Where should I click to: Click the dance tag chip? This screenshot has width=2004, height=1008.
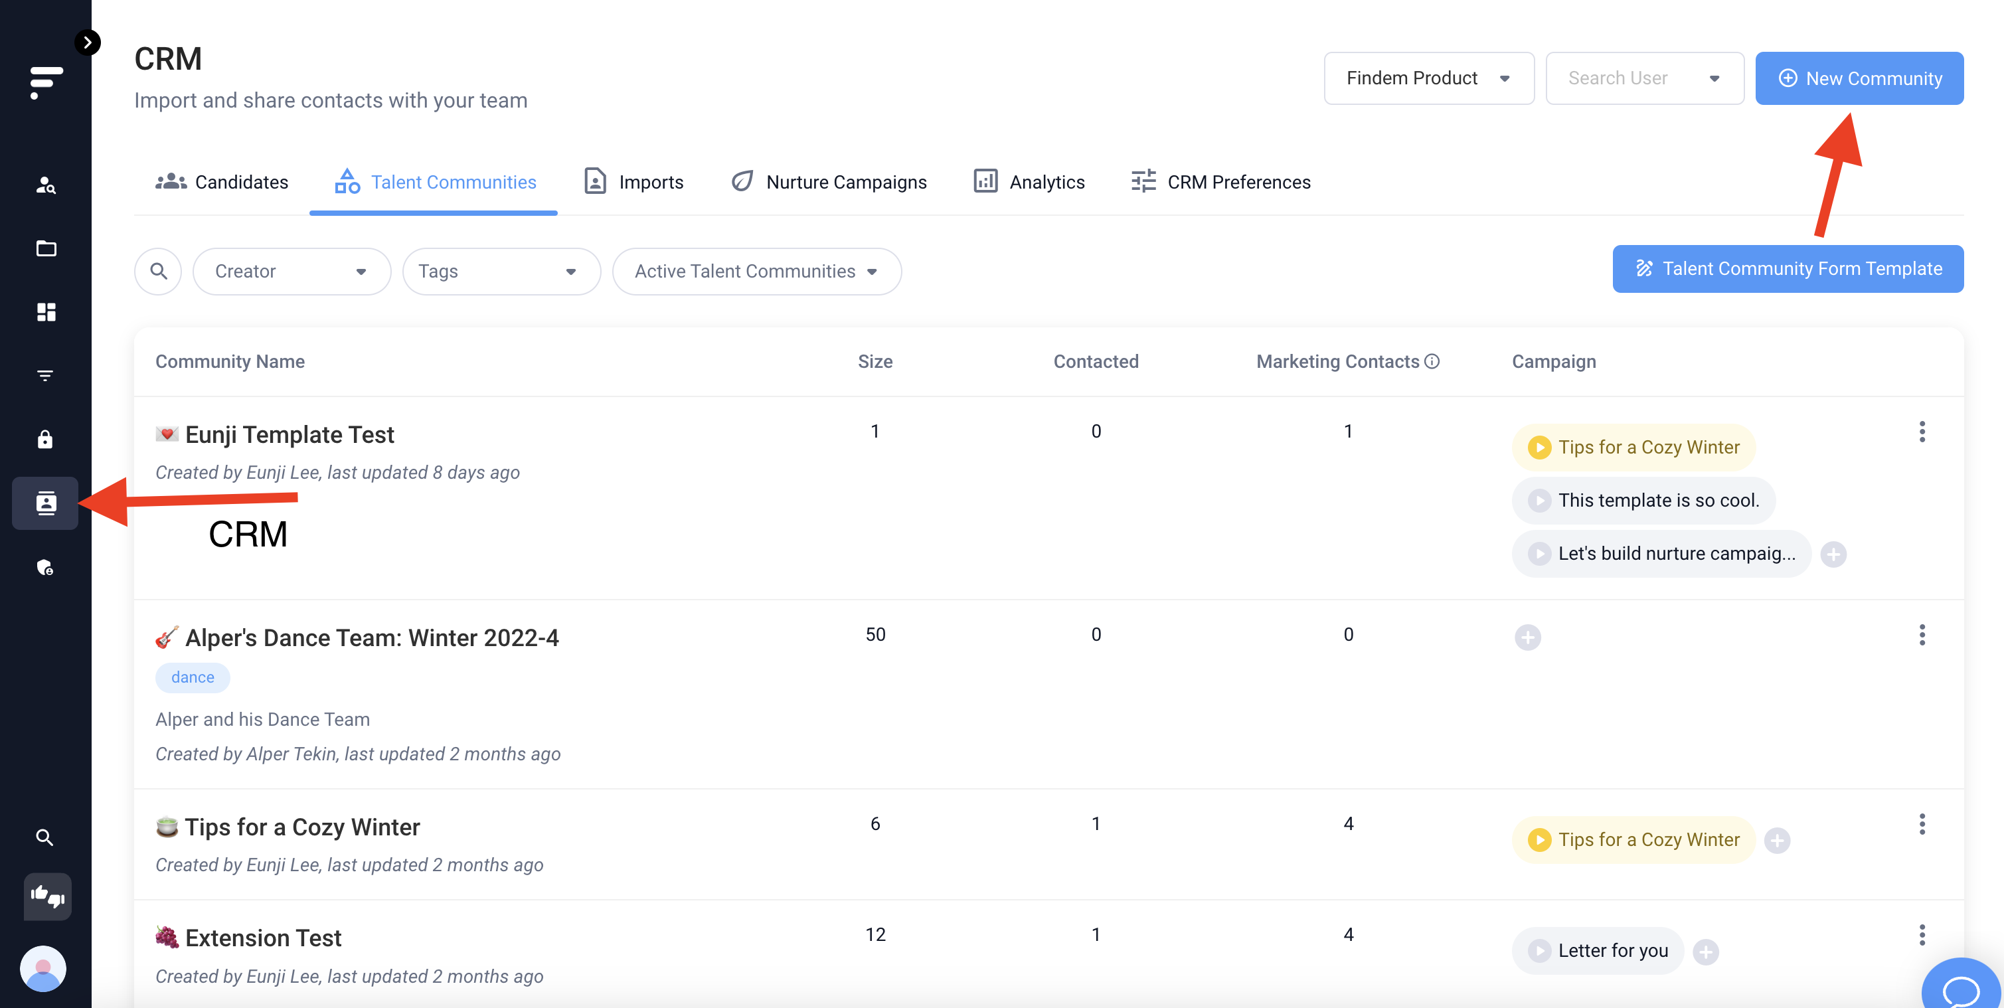193,677
